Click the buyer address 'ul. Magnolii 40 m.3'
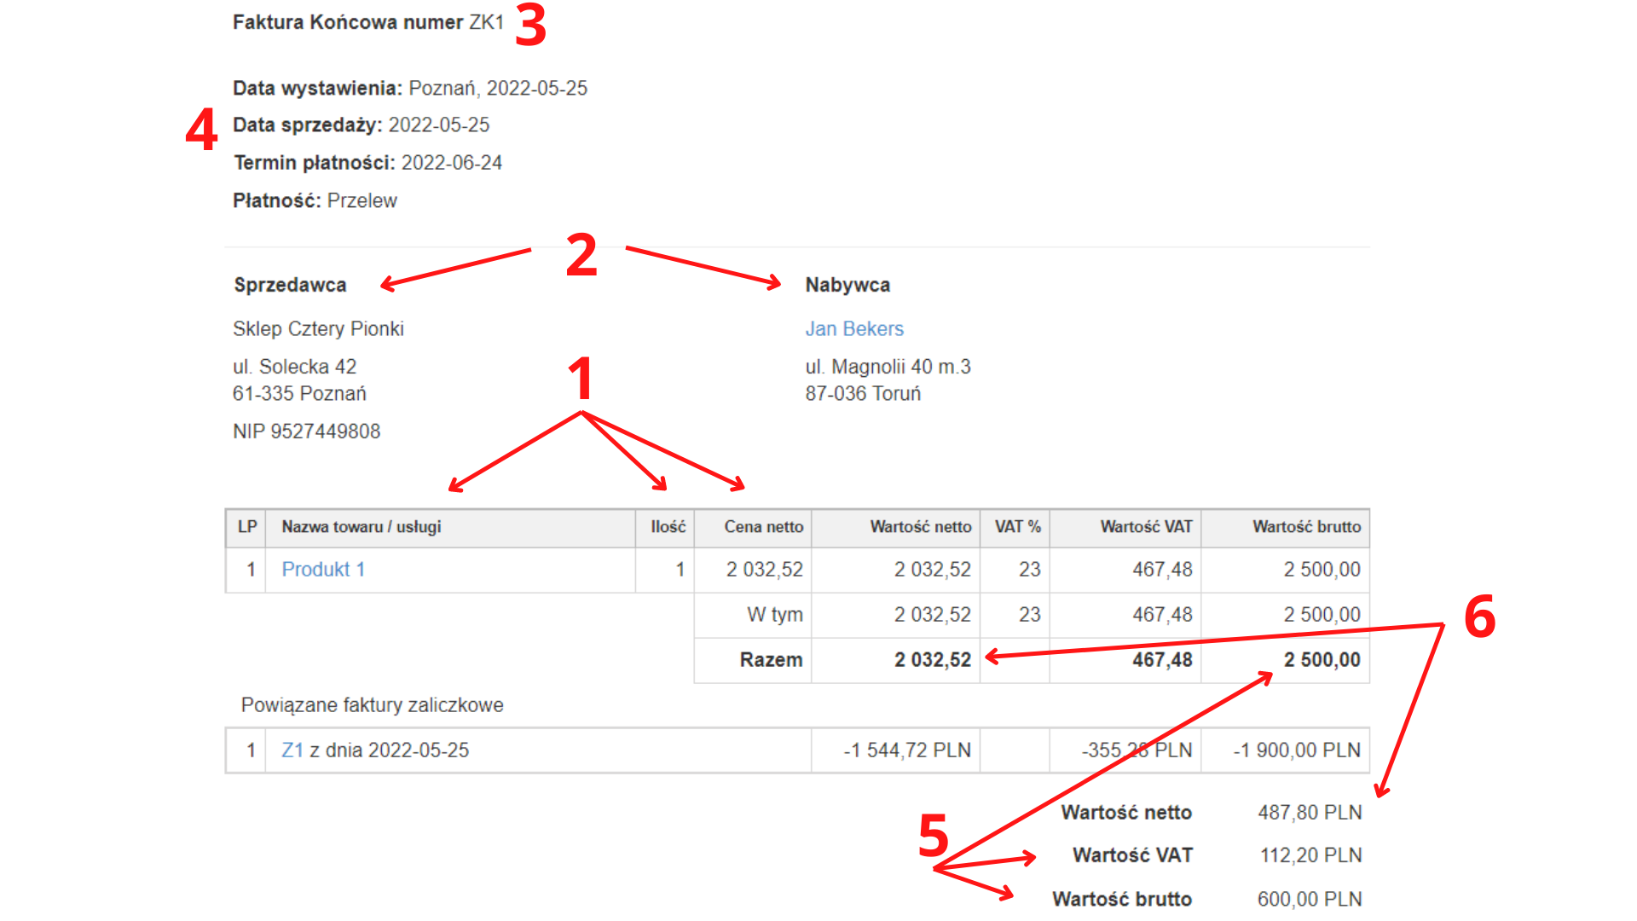Image resolution: width=1637 pixels, height=921 pixels. click(x=888, y=367)
